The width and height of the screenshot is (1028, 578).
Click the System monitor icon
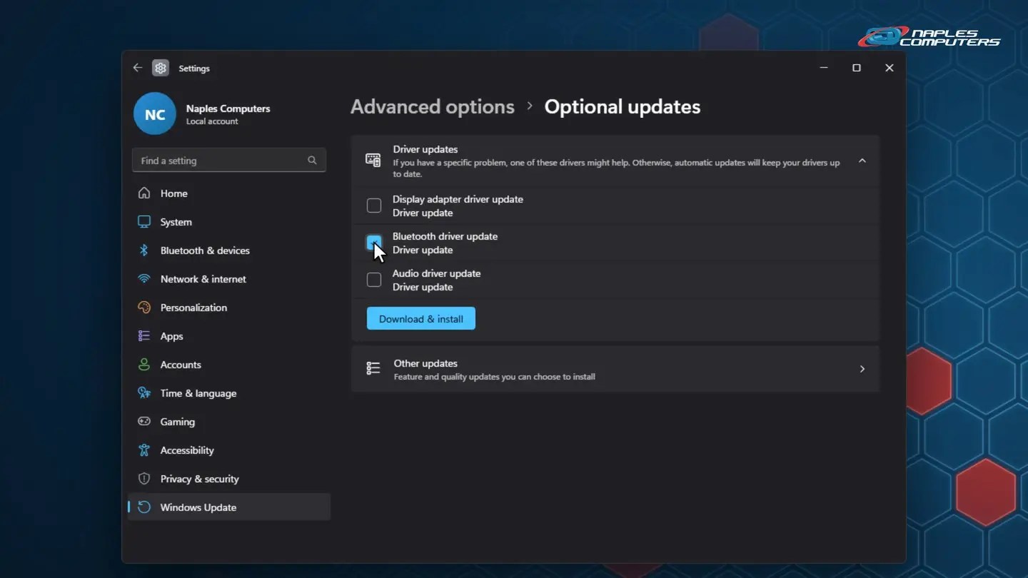[144, 222]
